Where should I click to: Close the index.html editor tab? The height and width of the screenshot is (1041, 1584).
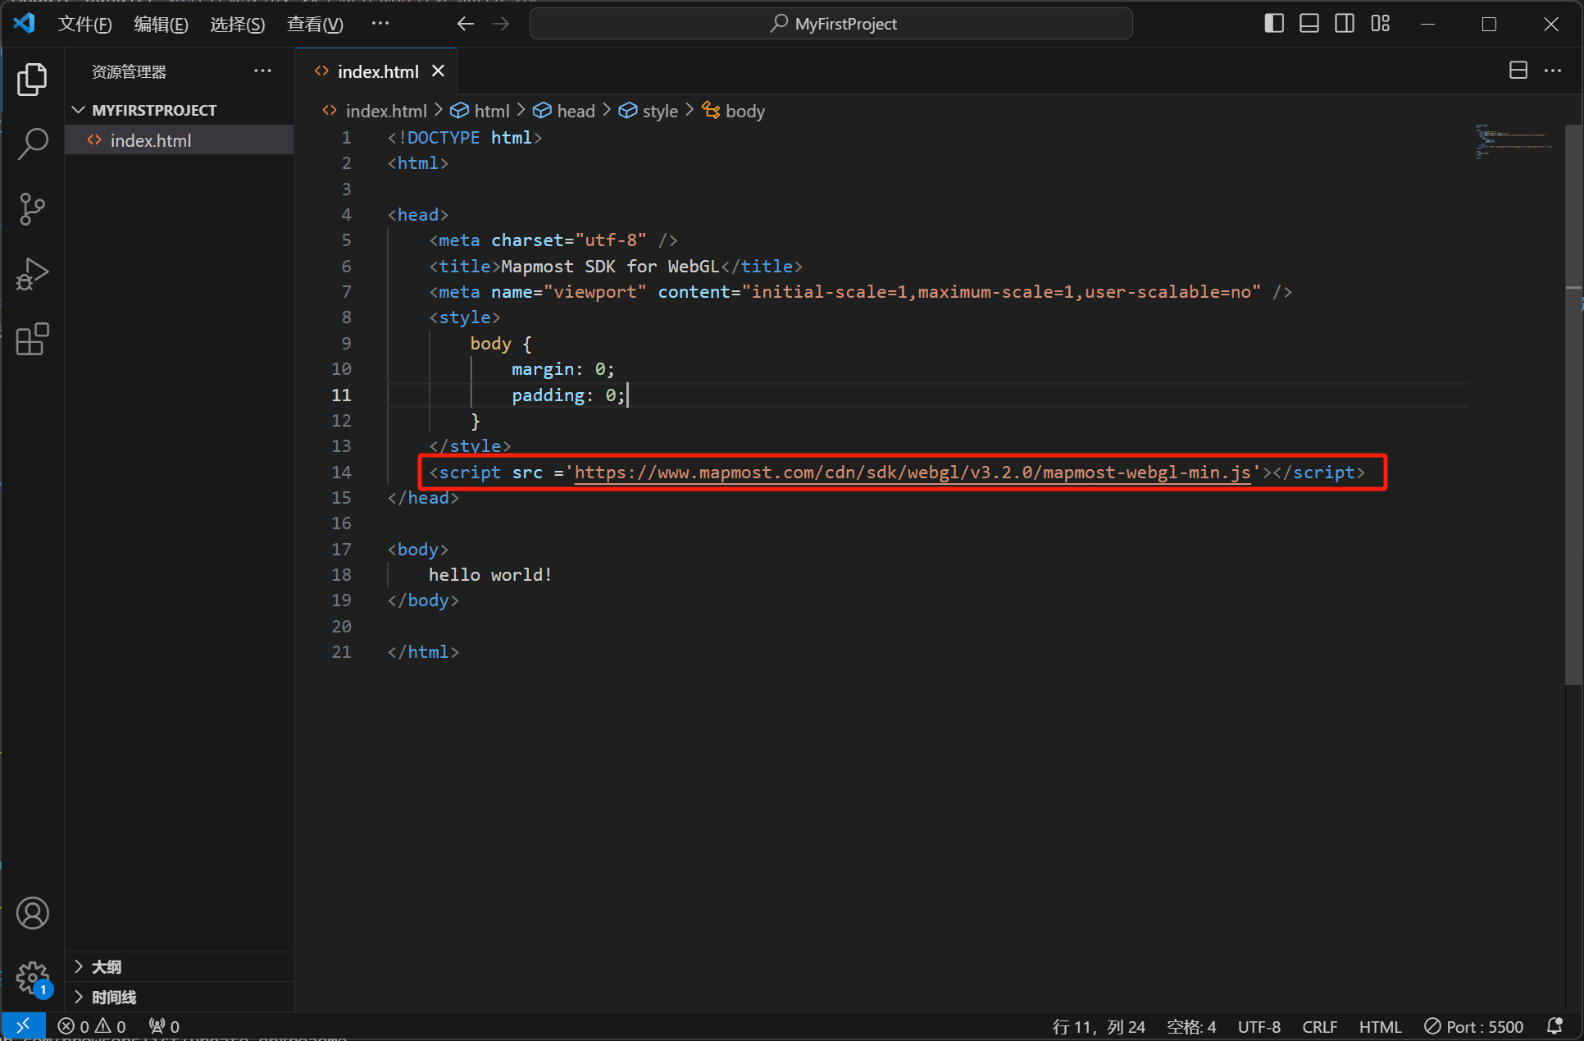[439, 71]
